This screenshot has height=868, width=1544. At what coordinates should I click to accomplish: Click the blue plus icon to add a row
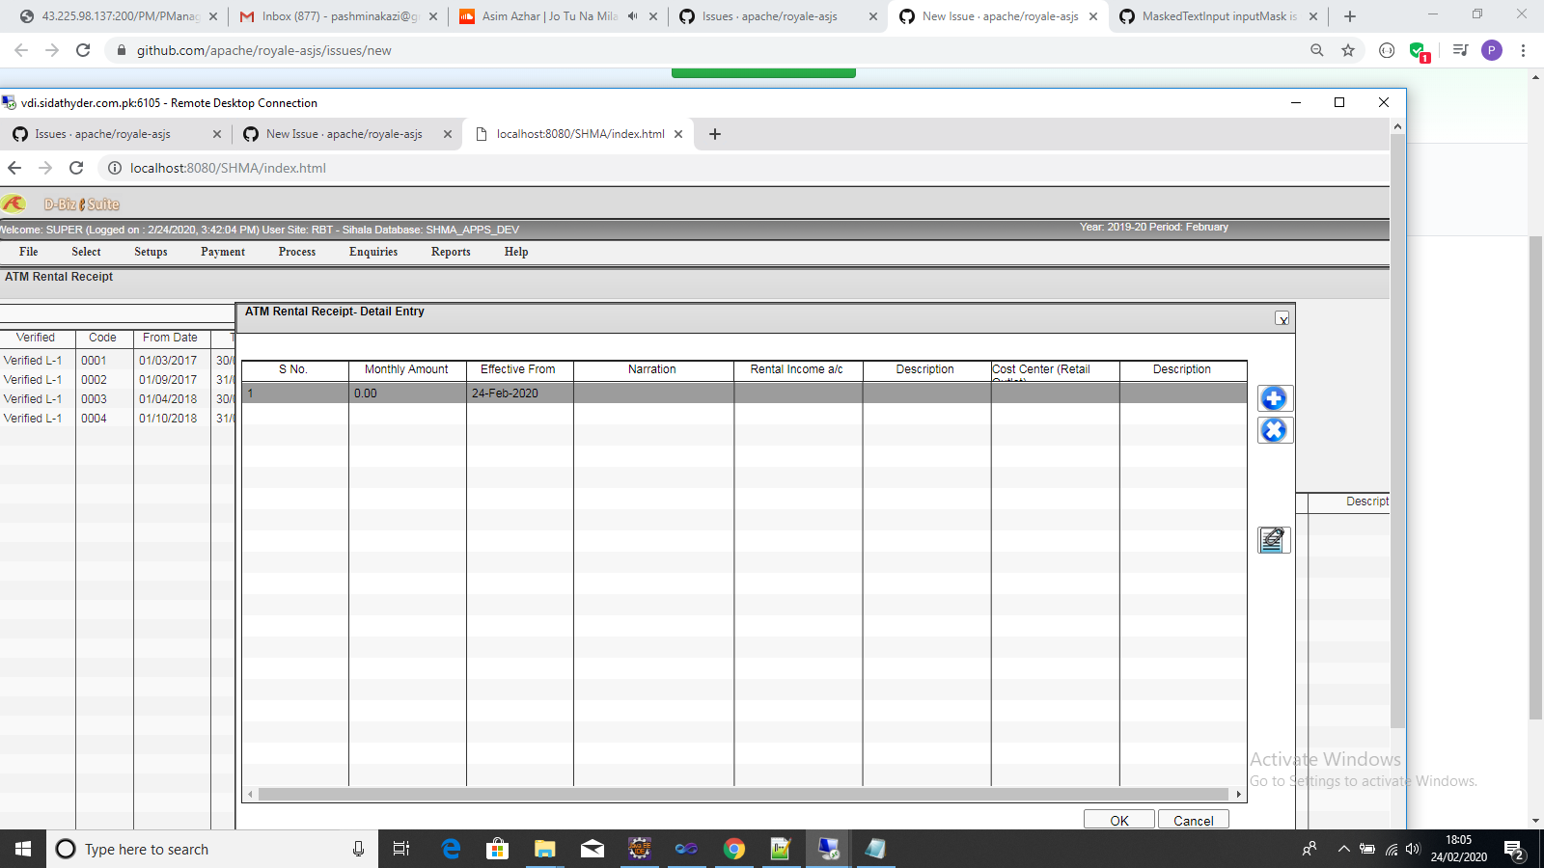(x=1275, y=397)
